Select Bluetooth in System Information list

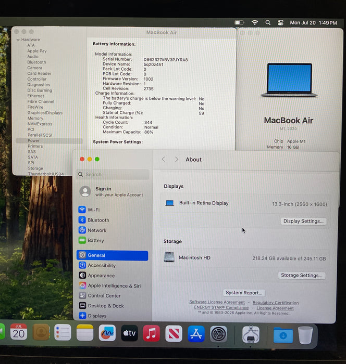pos(36,62)
